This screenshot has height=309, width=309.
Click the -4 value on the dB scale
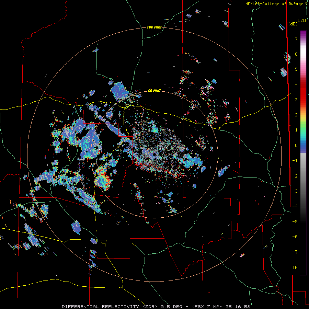click(295, 206)
